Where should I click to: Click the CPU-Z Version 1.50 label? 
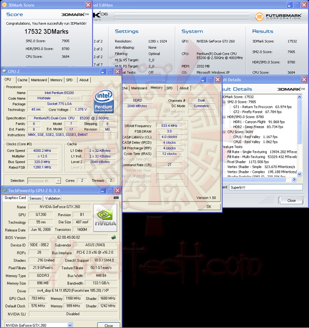coord(206,198)
